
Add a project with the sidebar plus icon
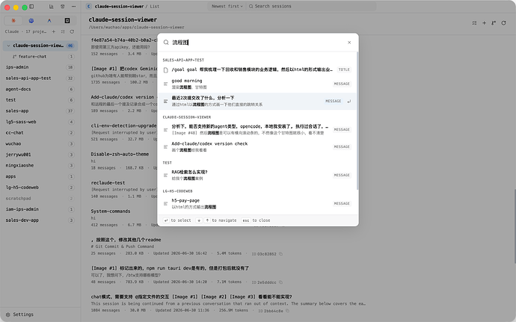click(x=54, y=31)
